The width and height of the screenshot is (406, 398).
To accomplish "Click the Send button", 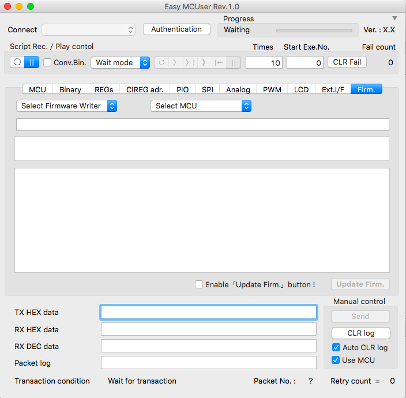I will [x=360, y=316].
